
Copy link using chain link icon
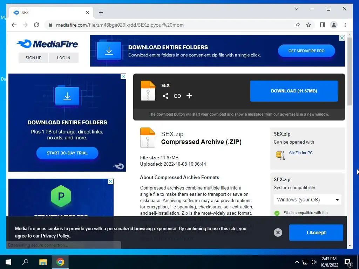pos(177,96)
